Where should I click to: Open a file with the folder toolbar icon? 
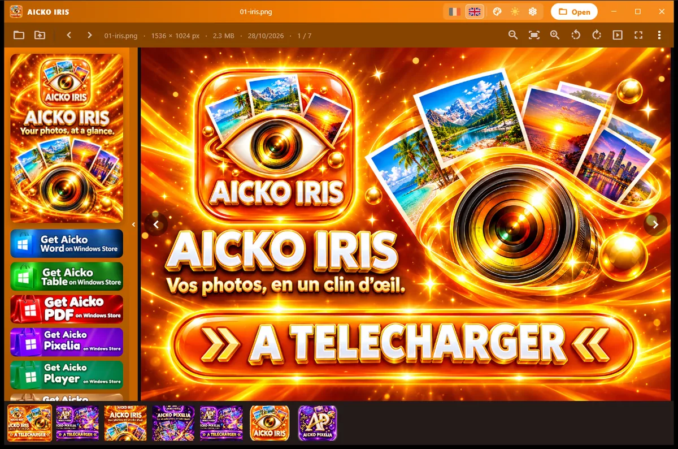coord(19,35)
